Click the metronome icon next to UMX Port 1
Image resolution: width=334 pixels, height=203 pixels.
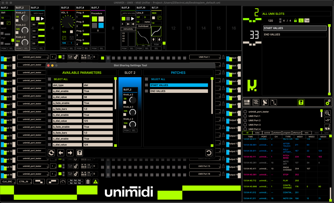[x=223, y=57]
